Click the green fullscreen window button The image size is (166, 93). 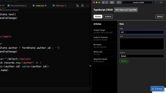tap(99, 2)
